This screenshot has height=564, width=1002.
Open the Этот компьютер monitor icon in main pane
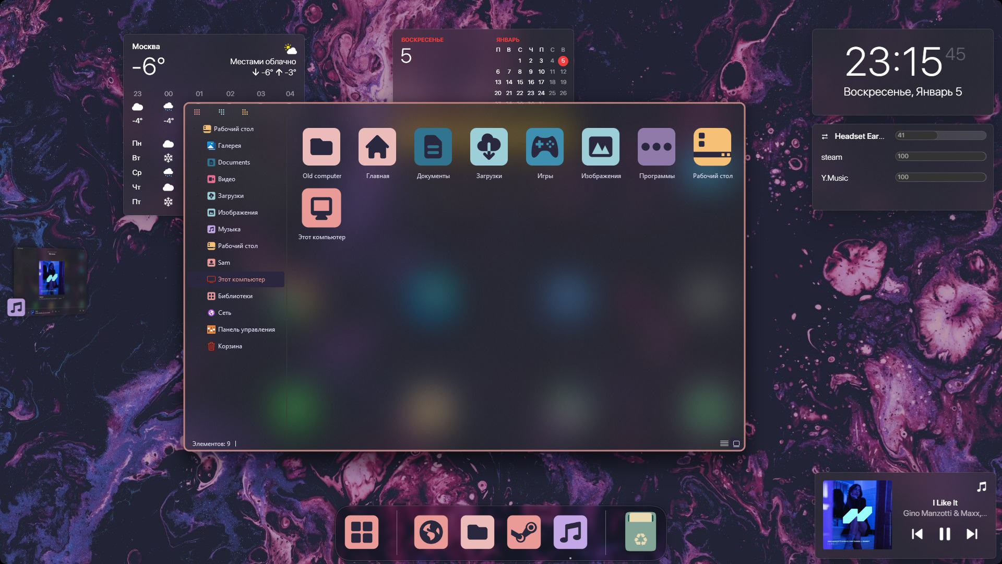point(321,208)
